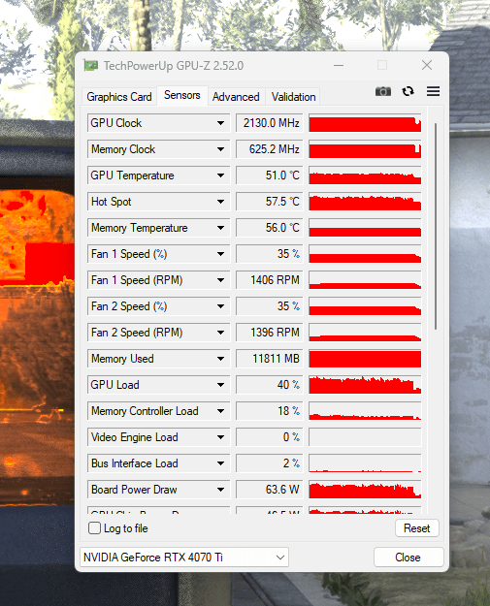The height and width of the screenshot is (606, 490).
Task: Minimize the GPU-Z window
Action: click(x=339, y=65)
